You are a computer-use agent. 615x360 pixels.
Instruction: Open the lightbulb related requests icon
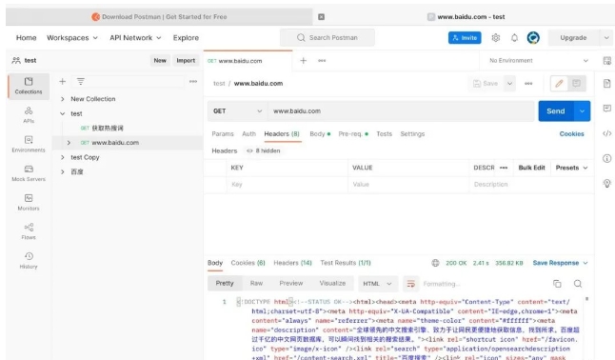click(x=606, y=183)
